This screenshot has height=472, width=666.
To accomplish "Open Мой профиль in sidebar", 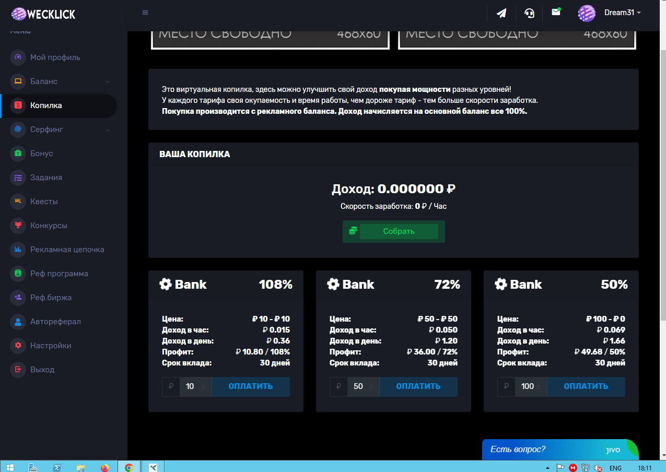I will point(55,57).
